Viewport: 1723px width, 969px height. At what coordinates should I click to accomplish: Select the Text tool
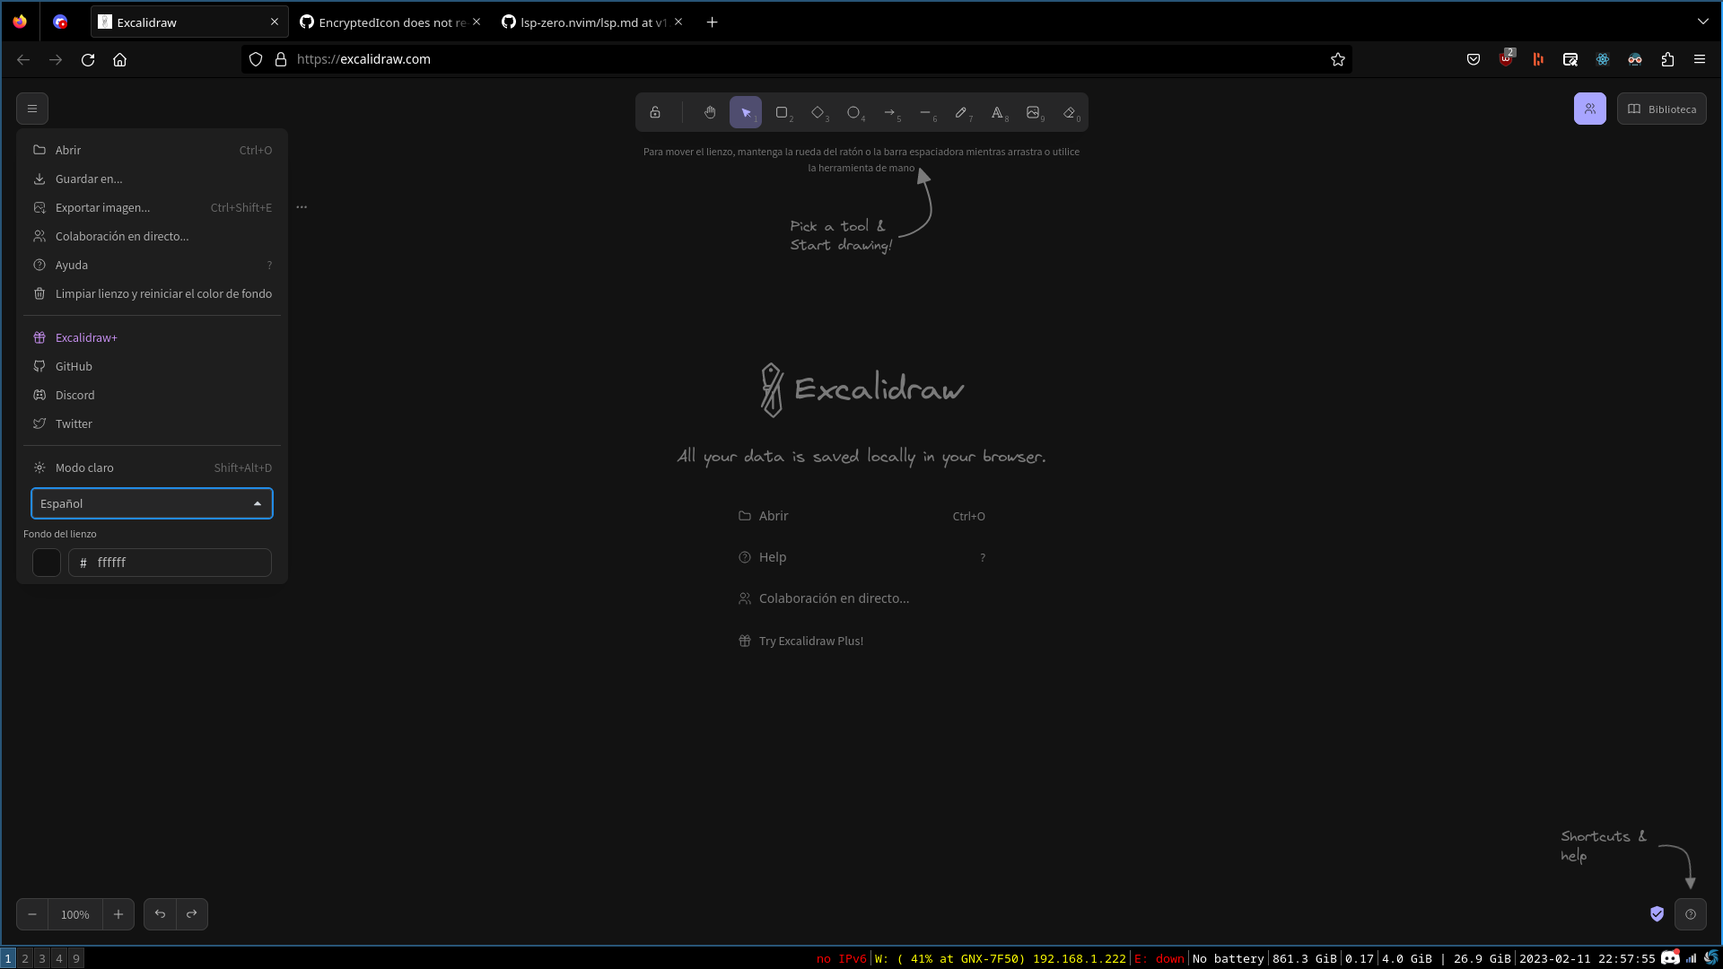point(998,112)
